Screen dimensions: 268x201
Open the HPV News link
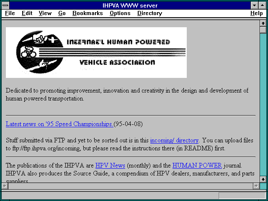110,165
